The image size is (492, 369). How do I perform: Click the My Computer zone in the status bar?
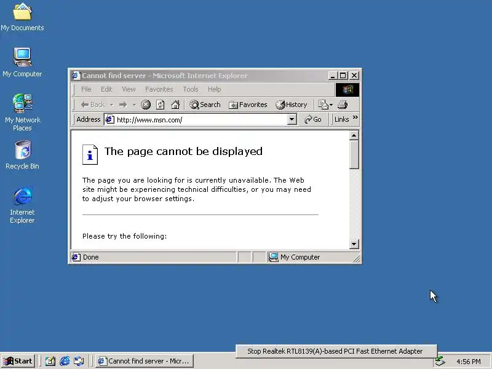[x=295, y=257]
